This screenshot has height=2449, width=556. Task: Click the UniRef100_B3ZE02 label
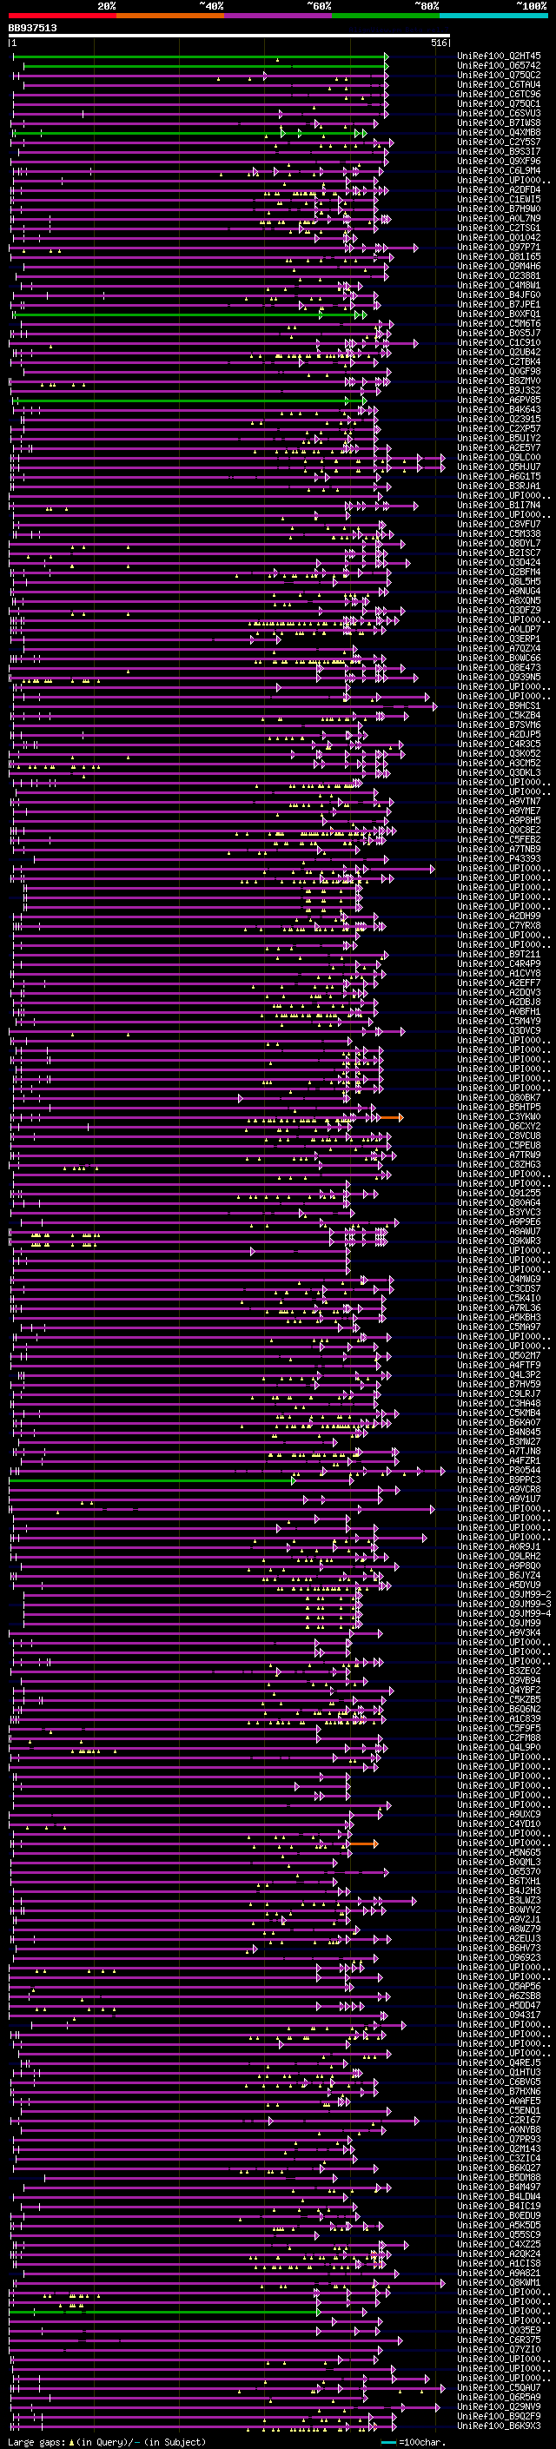point(499,1671)
